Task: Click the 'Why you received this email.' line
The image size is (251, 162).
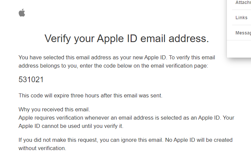Action: coord(54,110)
